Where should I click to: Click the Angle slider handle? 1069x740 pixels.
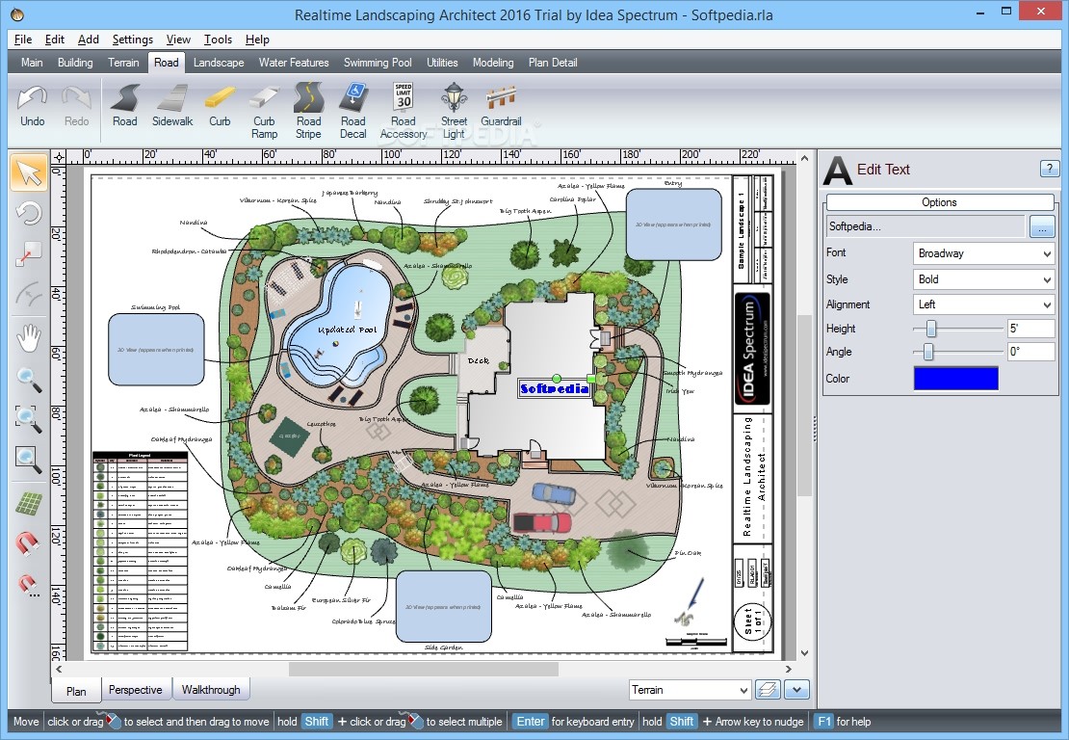(x=927, y=352)
